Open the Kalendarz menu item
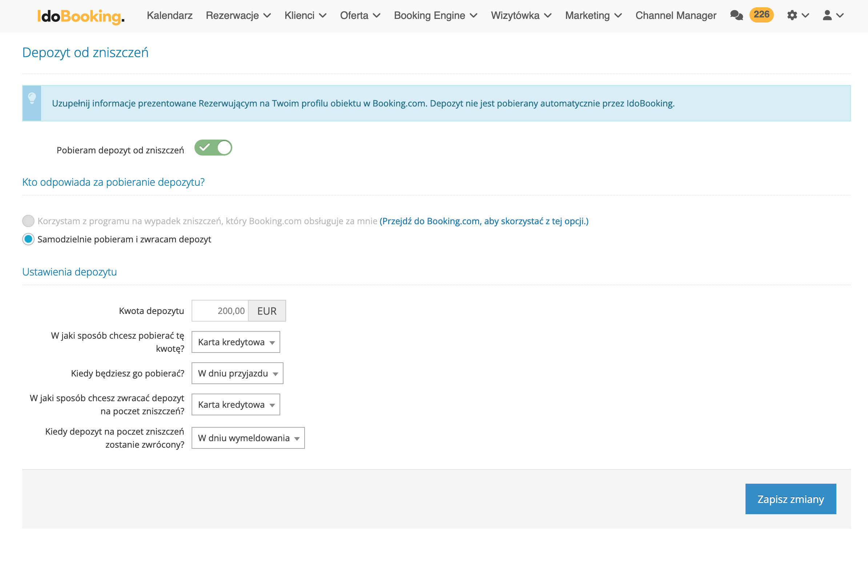The width and height of the screenshot is (868, 572). (x=169, y=15)
